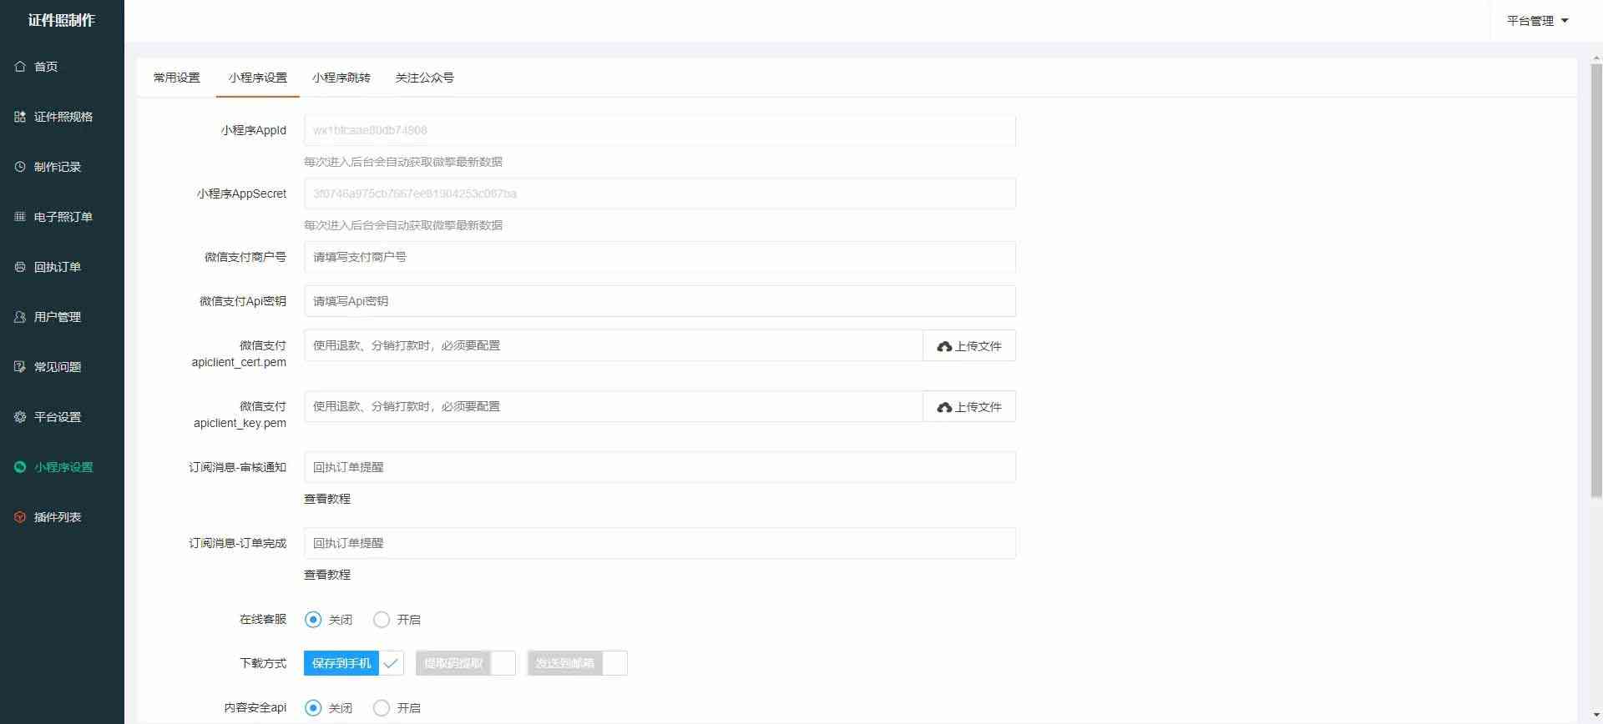Screen dimensions: 1603x724
Task: Open the 证件照规格 sidebar icon
Action: 20,117
